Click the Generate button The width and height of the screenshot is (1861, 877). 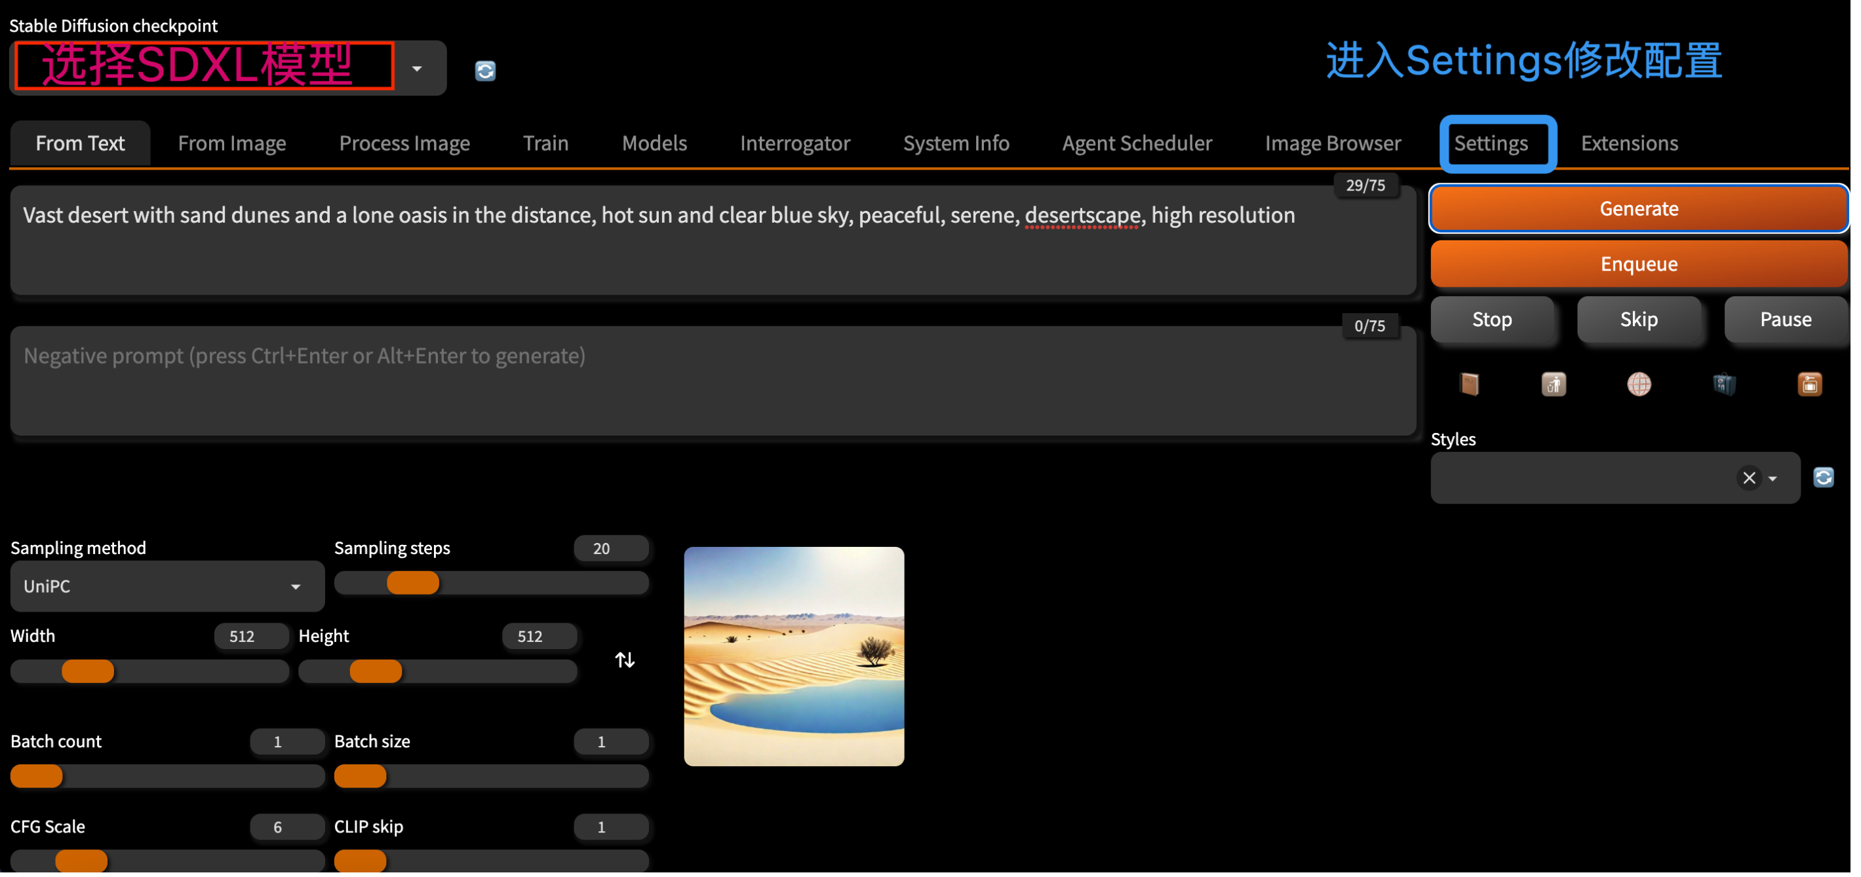[x=1639, y=208]
